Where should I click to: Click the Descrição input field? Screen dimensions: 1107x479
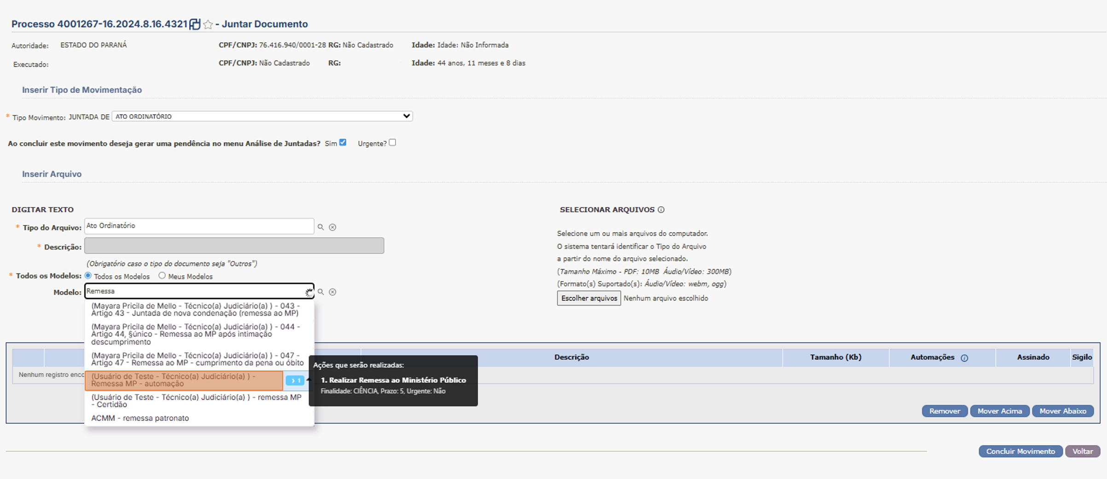click(x=234, y=246)
